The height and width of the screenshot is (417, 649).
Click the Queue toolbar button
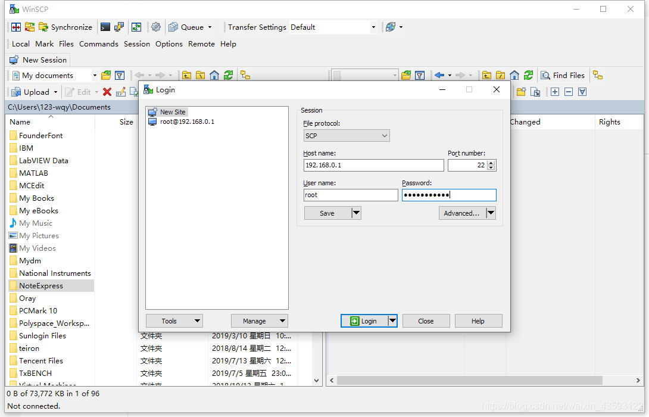tap(186, 27)
